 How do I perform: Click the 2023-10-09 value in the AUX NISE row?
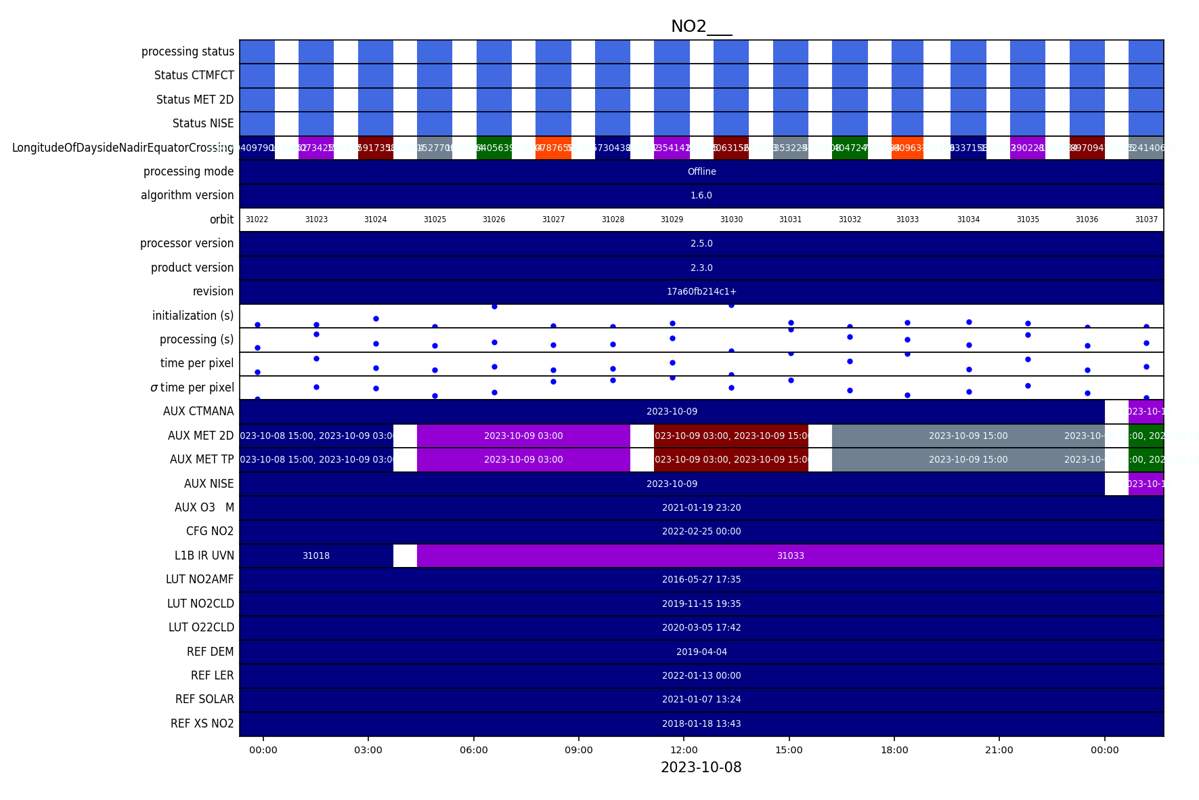672,484
